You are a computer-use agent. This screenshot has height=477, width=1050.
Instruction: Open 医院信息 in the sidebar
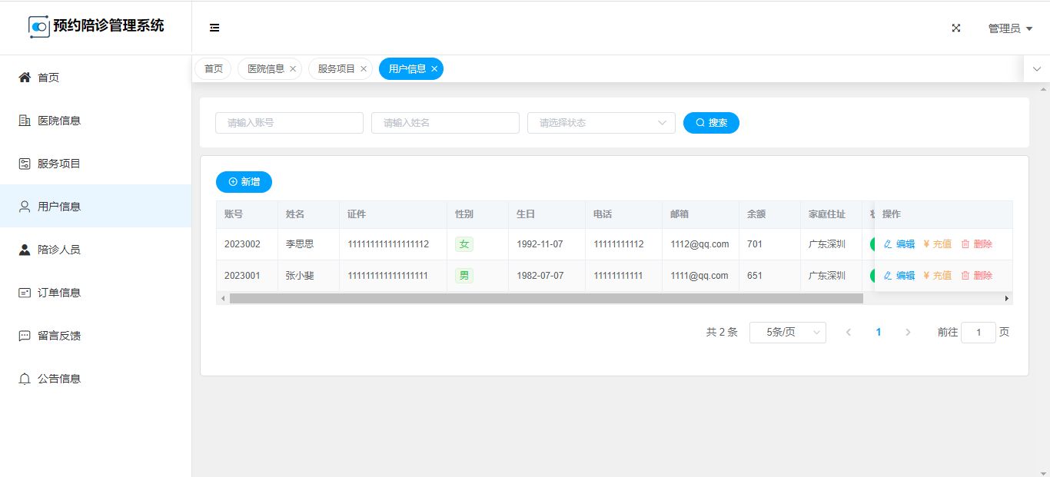[x=59, y=121]
